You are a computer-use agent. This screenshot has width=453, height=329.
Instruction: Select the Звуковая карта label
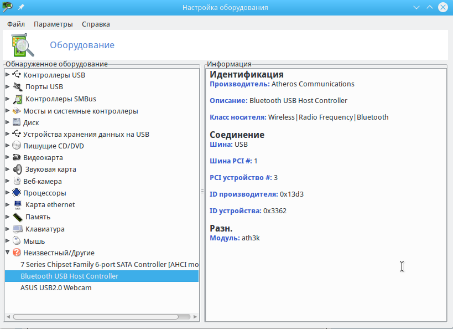(50, 169)
